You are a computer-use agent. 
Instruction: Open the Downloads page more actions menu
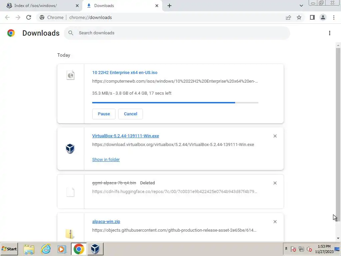(x=330, y=33)
